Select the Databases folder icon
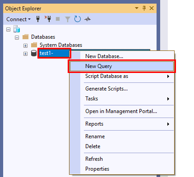Viewport: 194px width, 177px height. pyautogui.click(x=25, y=37)
